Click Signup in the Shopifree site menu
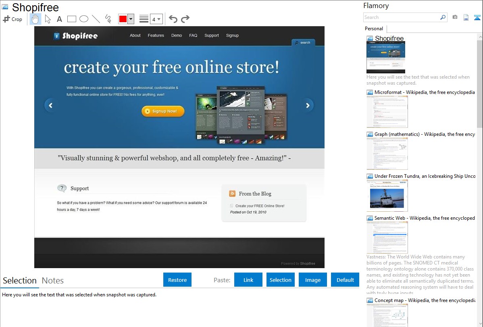483x327 pixels. 232,35
